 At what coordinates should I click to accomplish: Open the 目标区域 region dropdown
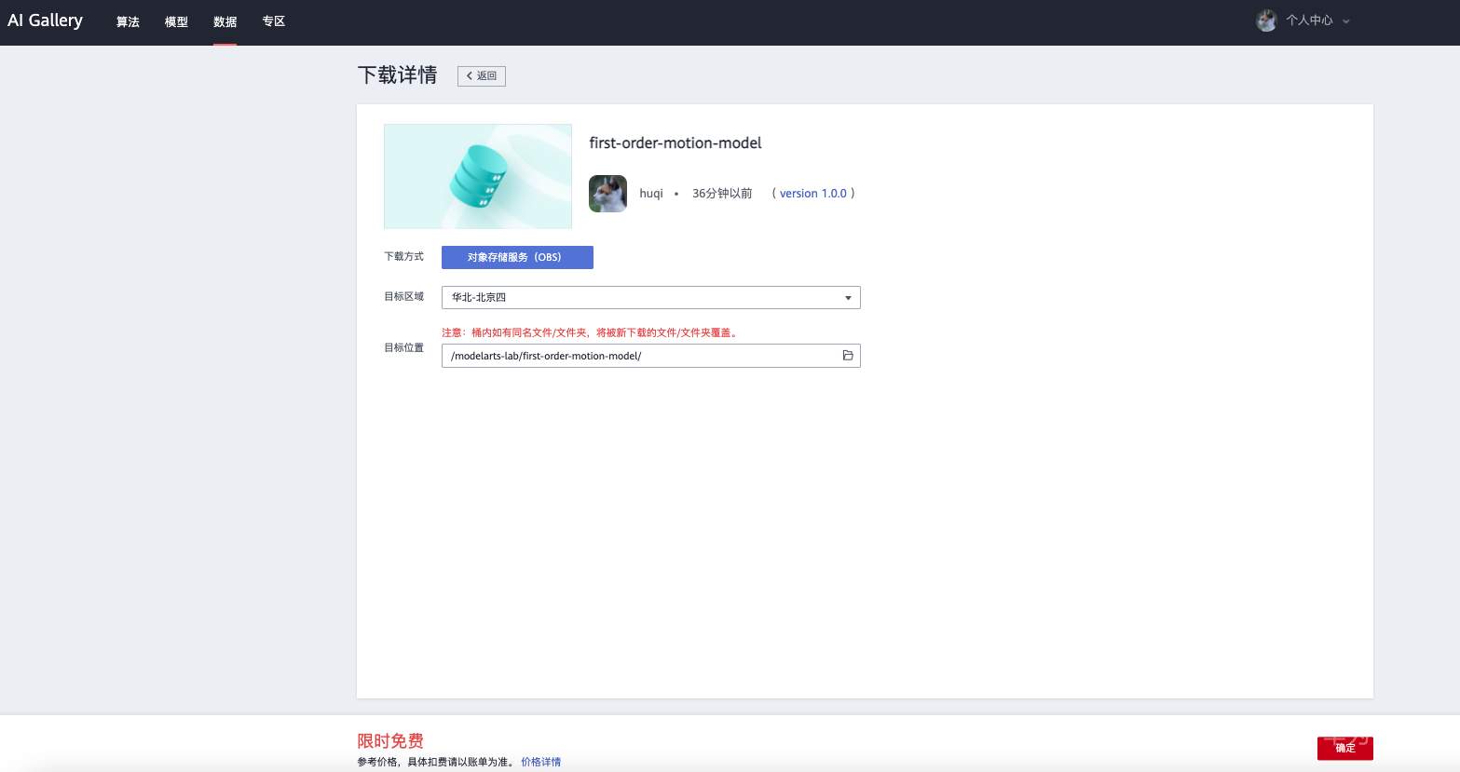[651, 297]
